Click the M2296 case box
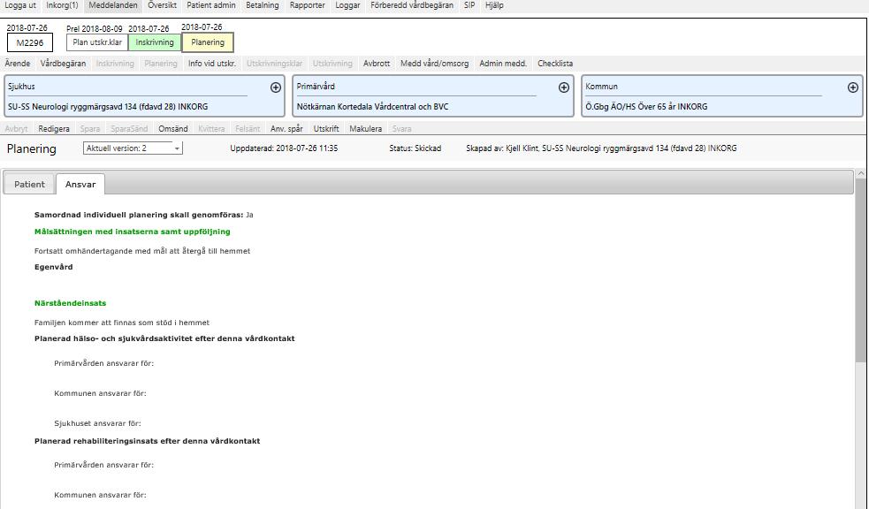Screen dimensions: 869x509 tap(30, 42)
